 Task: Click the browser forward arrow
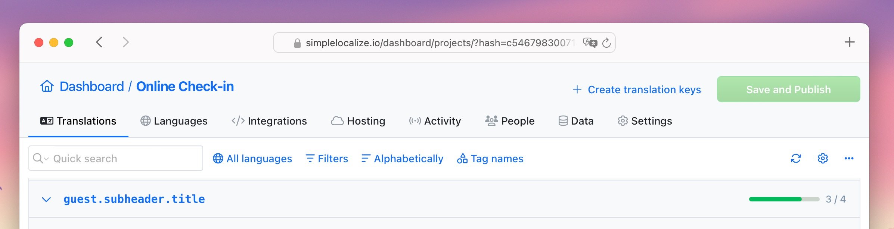[x=126, y=42]
